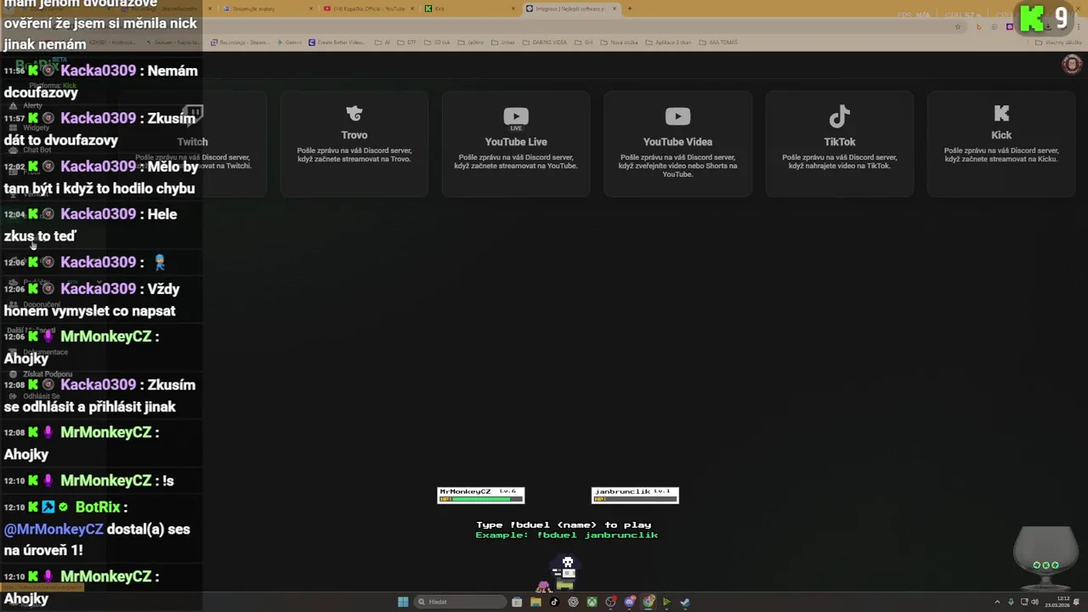Screen dimensions: 1088x612
Task: Select the YouTube Live integration icon
Action: click(516, 117)
